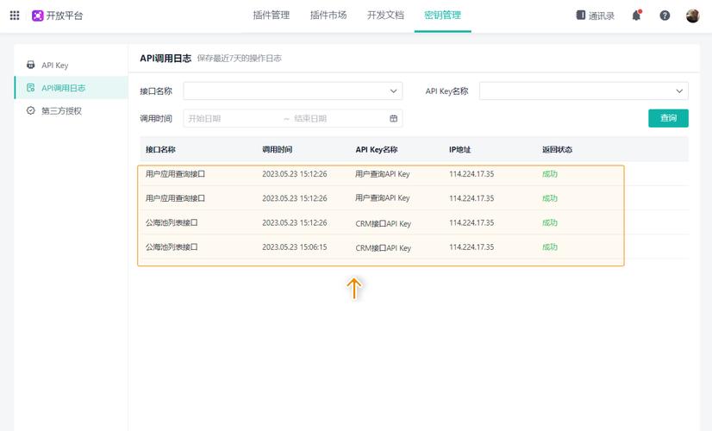Open the app grid launcher icon
This screenshot has height=431, width=712.
pyautogui.click(x=15, y=16)
